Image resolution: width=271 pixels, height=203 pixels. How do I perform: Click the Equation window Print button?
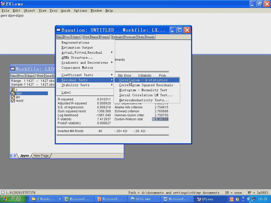pos(86,37)
